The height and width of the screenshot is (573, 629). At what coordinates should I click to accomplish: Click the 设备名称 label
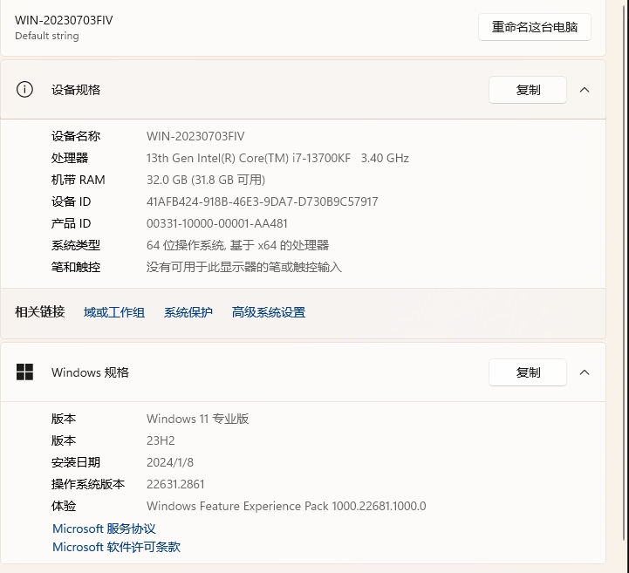click(x=76, y=136)
